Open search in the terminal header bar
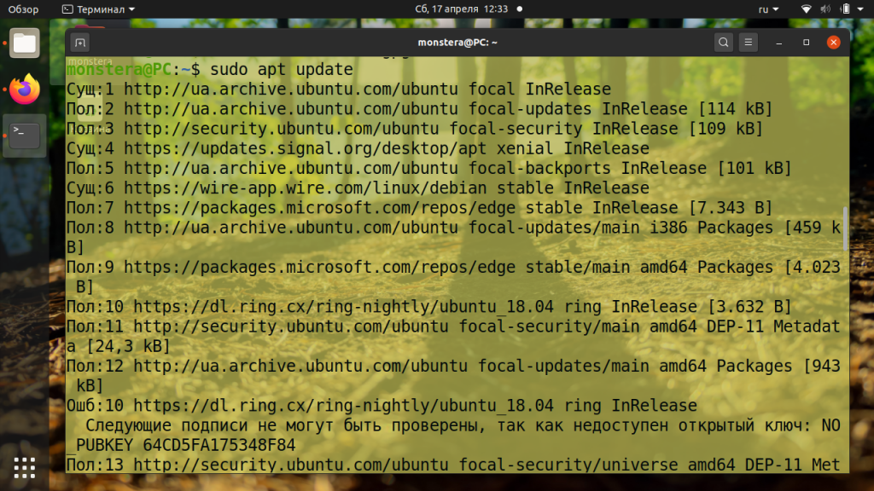 pos(722,41)
